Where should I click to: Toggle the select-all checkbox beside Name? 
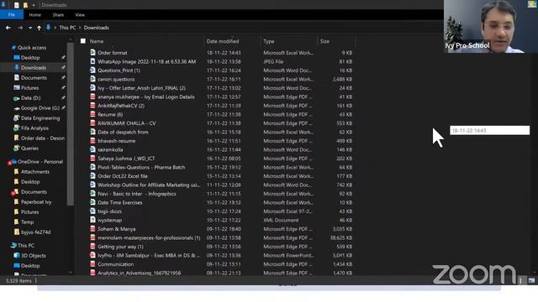click(x=83, y=41)
